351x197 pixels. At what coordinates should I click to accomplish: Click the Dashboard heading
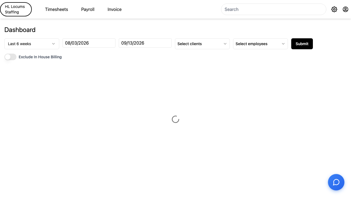coord(20,30)
